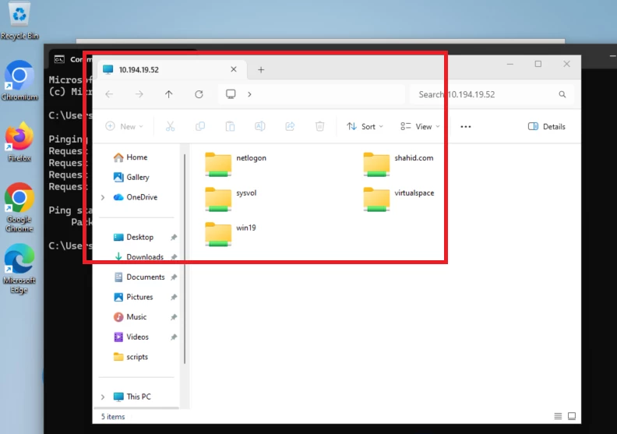Launch Microsoft Edge from the desktop

[19, 269]
